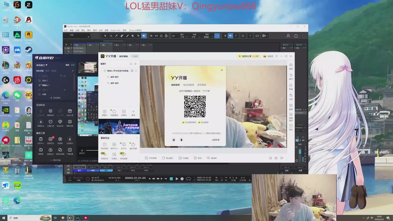
Task: Delete the 摄像头 source using its trash icon
Action: coord(132,71)
